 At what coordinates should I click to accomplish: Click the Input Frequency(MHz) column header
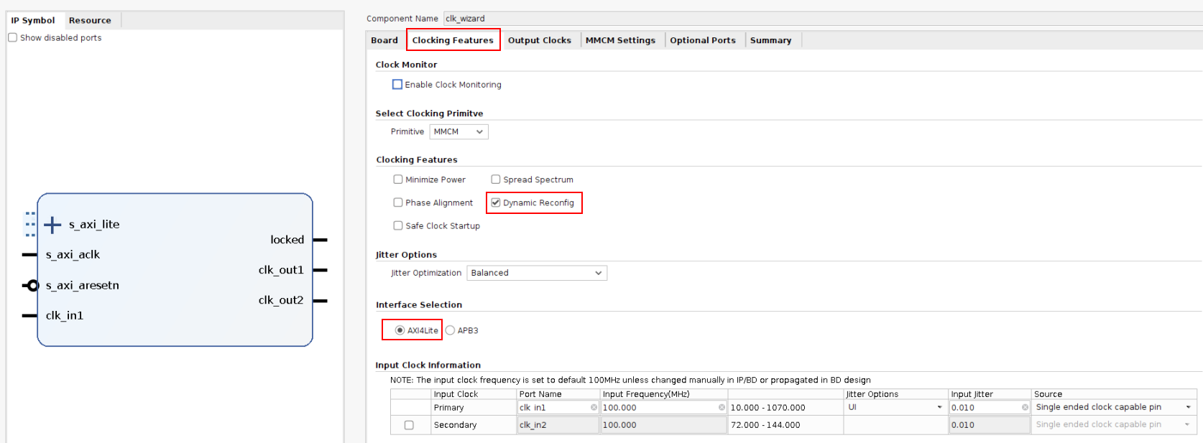(664, 394)
